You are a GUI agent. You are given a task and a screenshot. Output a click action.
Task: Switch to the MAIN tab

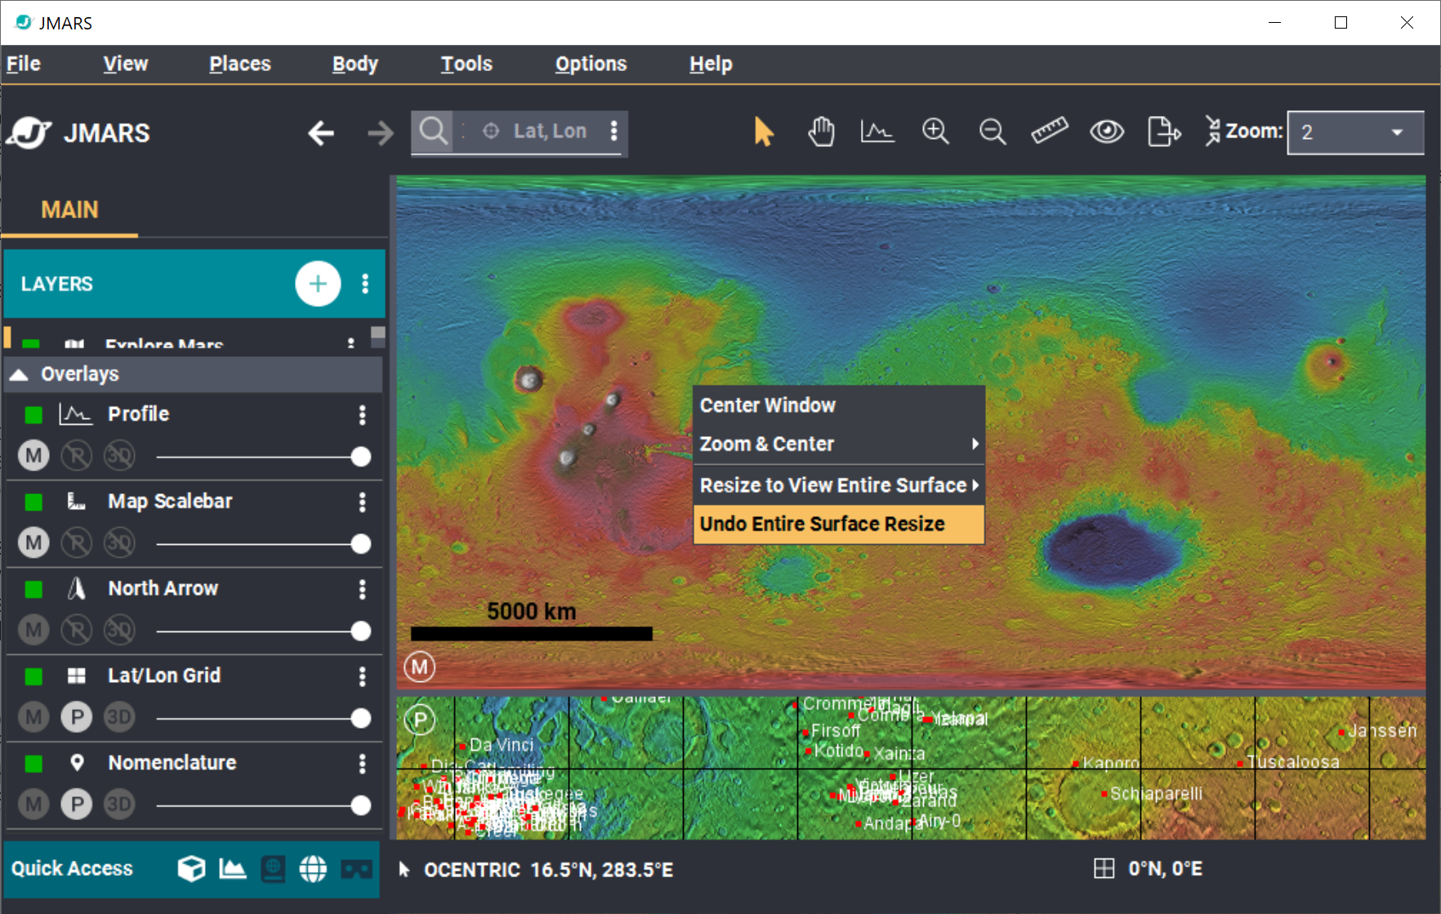click(70, 210)
